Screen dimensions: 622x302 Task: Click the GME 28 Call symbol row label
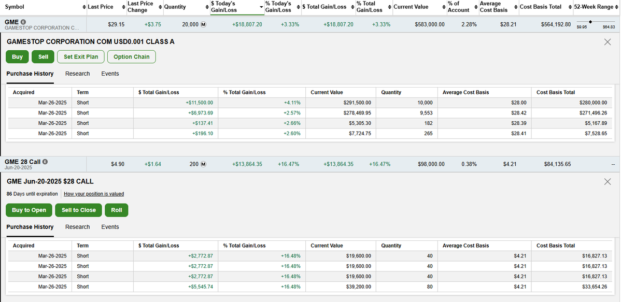pyautogui.click(x=22, y=162)
